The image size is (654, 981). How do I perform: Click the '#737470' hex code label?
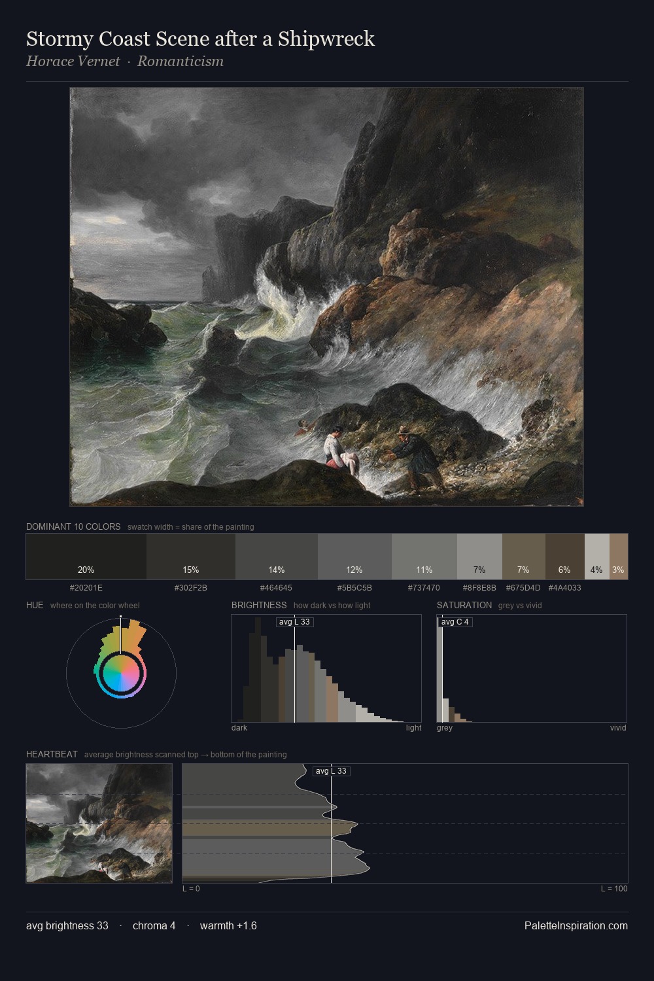click(424, 588)
